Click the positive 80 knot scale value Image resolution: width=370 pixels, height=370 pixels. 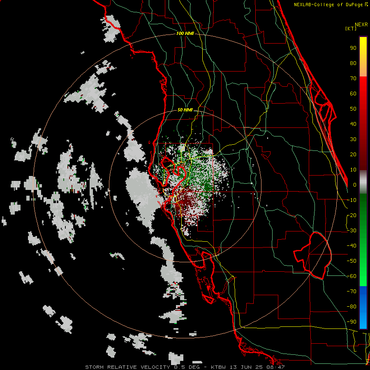(x=353, y=63)
